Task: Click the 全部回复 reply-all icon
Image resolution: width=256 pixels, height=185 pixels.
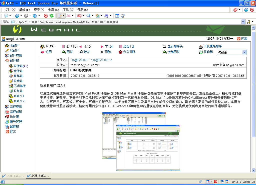Action: 164,52
